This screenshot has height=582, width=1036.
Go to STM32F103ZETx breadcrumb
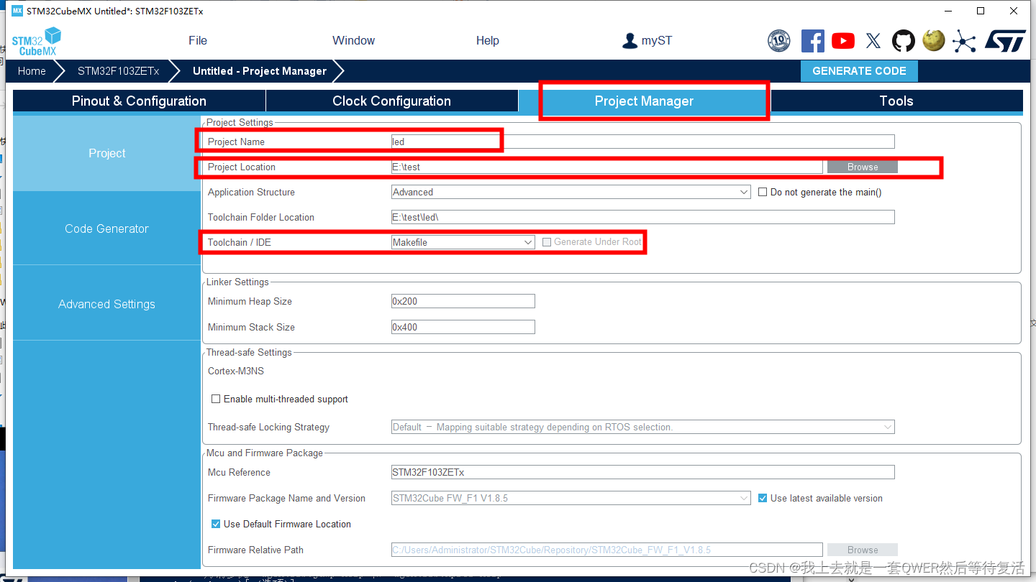point(118,71)
